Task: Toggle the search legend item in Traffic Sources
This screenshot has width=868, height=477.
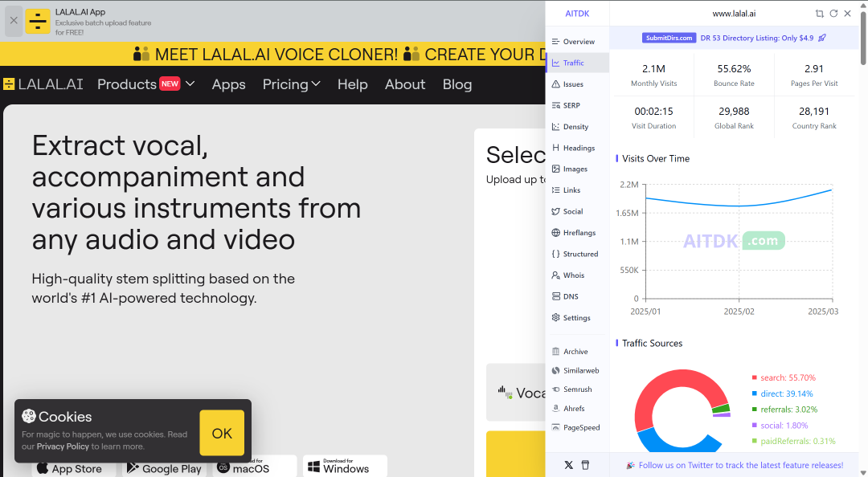Action: pos(784,377)
